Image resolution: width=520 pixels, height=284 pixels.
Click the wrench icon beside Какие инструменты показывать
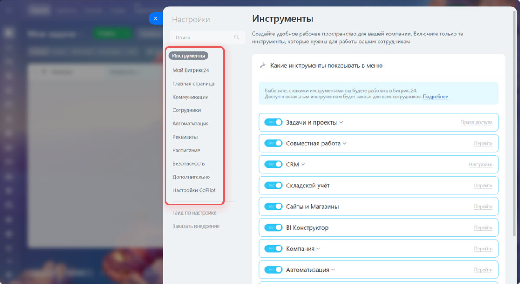(x=263, y=66)
